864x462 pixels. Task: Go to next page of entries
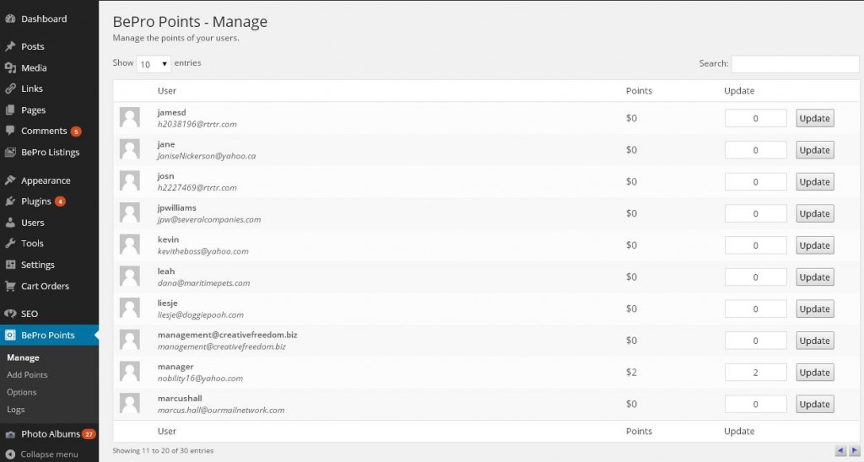tap(854, 451)
